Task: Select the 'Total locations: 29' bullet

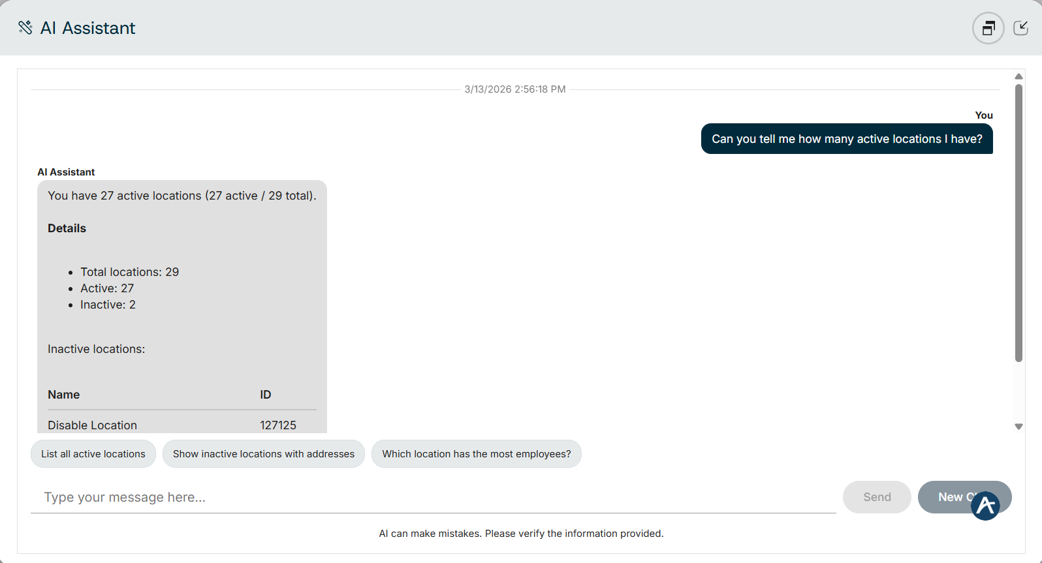Action: 129,272
